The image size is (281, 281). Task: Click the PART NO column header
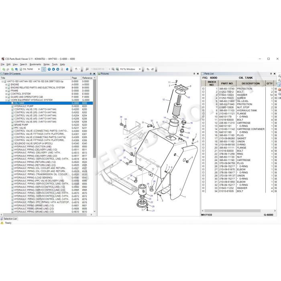coord(227,83)
